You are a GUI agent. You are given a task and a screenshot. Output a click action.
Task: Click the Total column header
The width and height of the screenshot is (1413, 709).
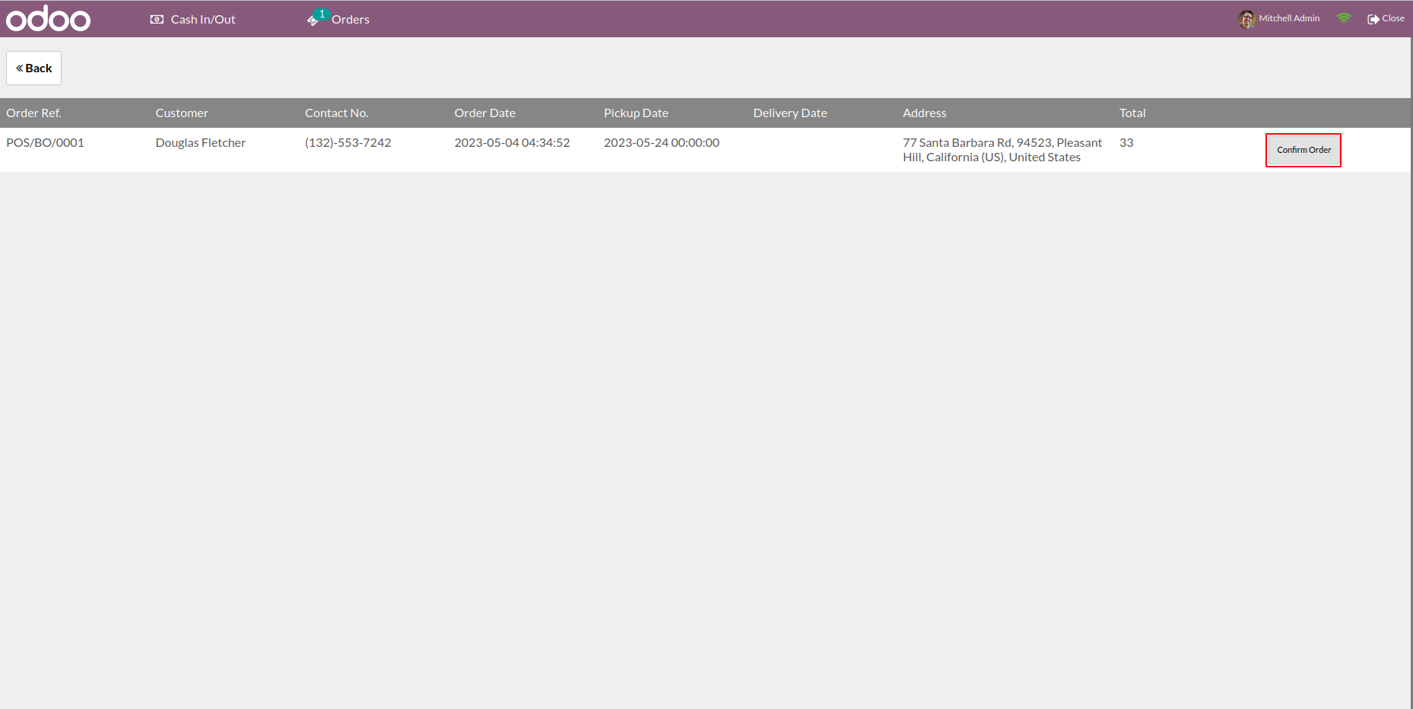tap(1132, 113)
